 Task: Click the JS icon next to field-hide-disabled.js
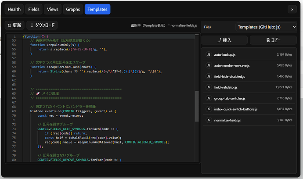tap(209, 76)
